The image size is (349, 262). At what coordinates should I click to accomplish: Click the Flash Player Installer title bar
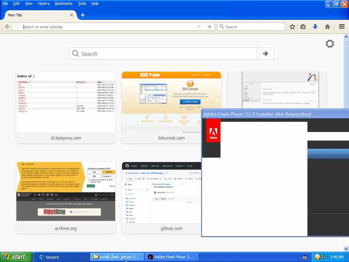point(275,114)
